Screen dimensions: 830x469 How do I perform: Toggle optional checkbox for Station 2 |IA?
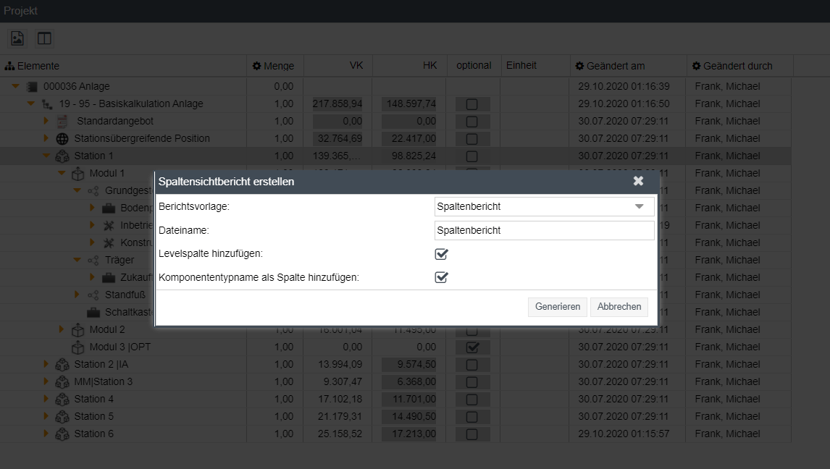pos(471,365)
